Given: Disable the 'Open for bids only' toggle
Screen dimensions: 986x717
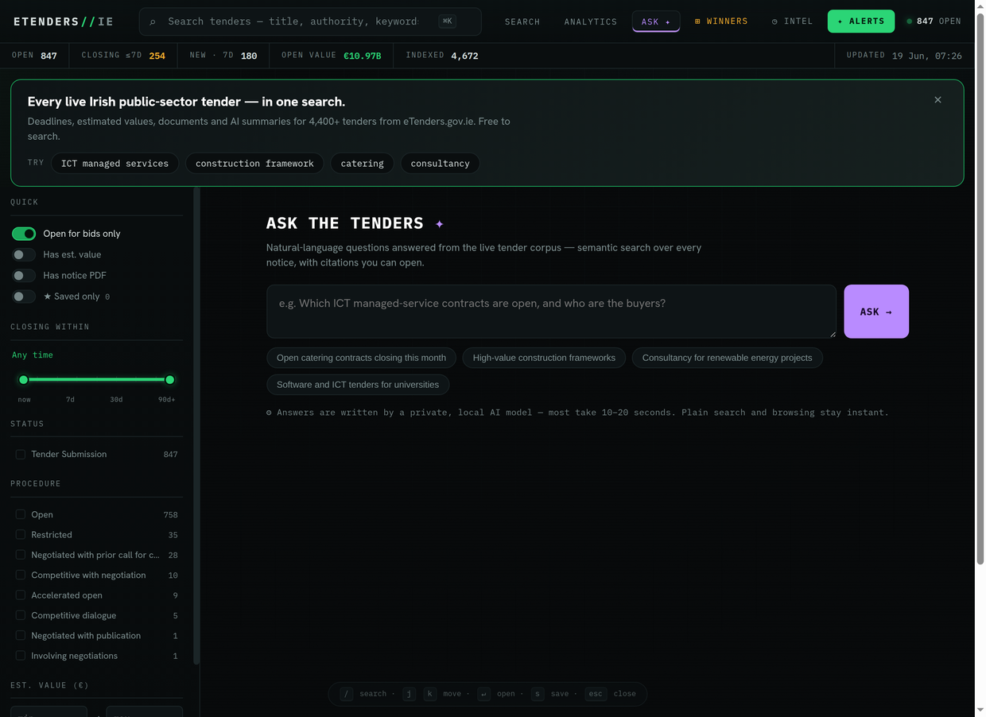Looking at the screenshot, I should coord(24,234).
